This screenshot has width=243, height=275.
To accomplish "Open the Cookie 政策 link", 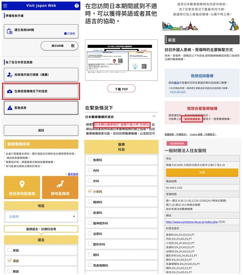I will [203, 134].
